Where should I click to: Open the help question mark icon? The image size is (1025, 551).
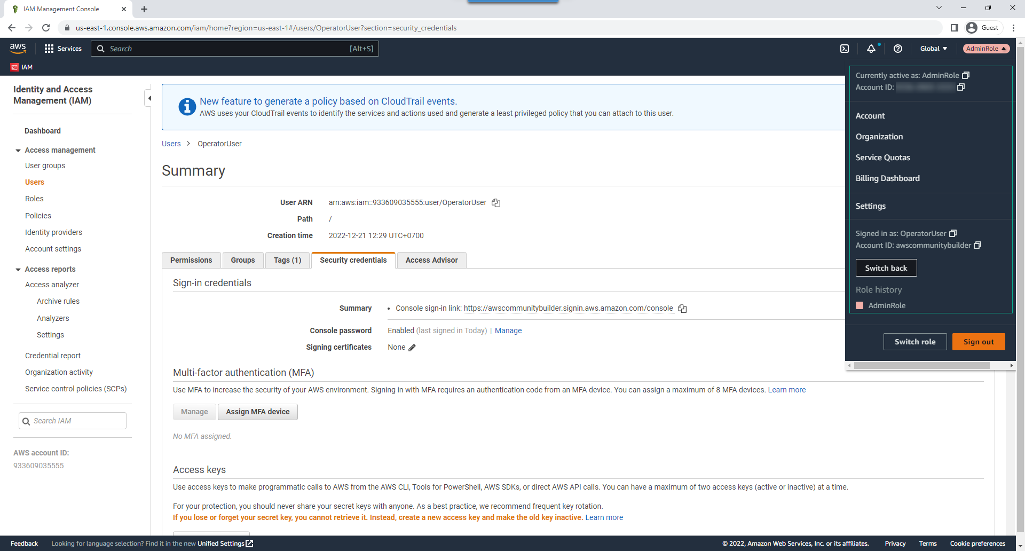pyautogui.click(x=898, y=49)
